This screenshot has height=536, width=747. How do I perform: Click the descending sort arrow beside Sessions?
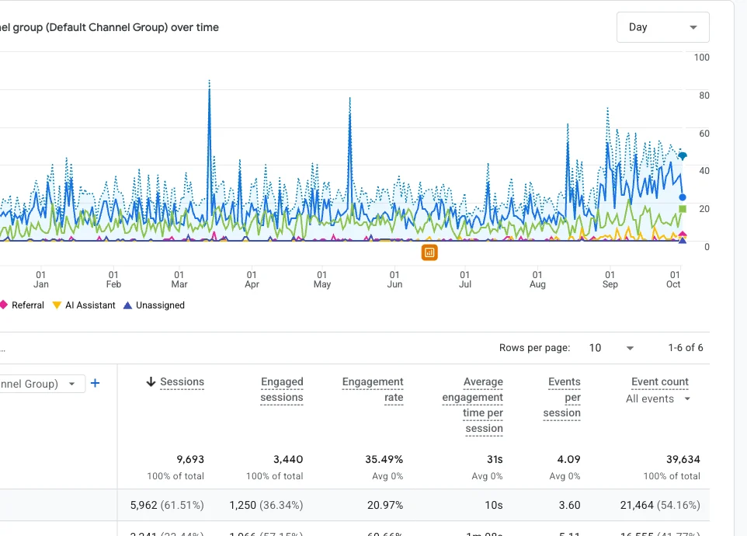[151, 381]
